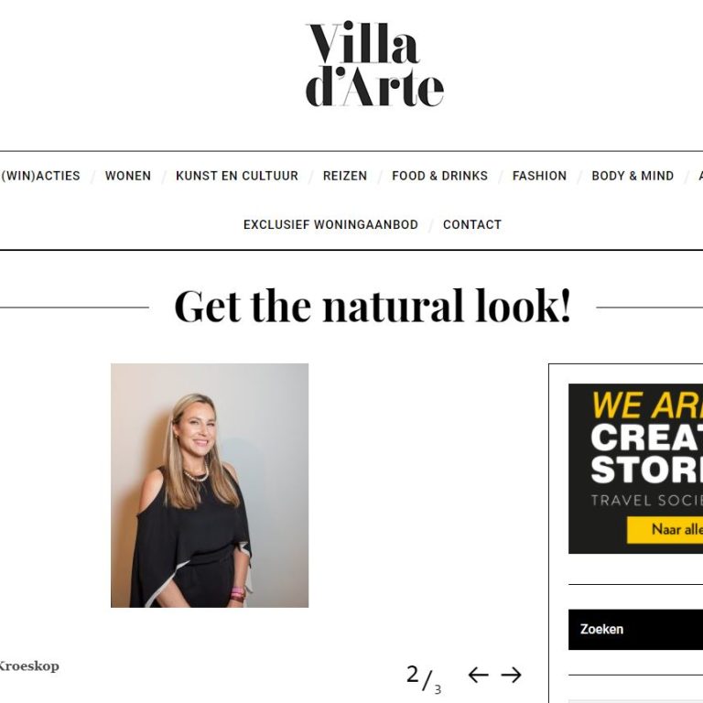Open the woman portrait slide image
This screenshot has height=703, width=703.
click(210, 485)
